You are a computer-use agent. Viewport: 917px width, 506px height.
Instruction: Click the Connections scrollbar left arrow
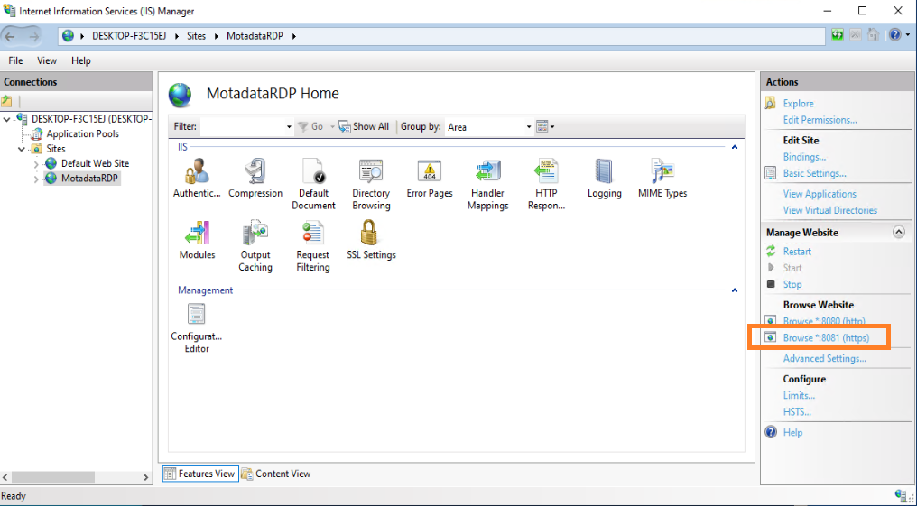pos(5,477)
